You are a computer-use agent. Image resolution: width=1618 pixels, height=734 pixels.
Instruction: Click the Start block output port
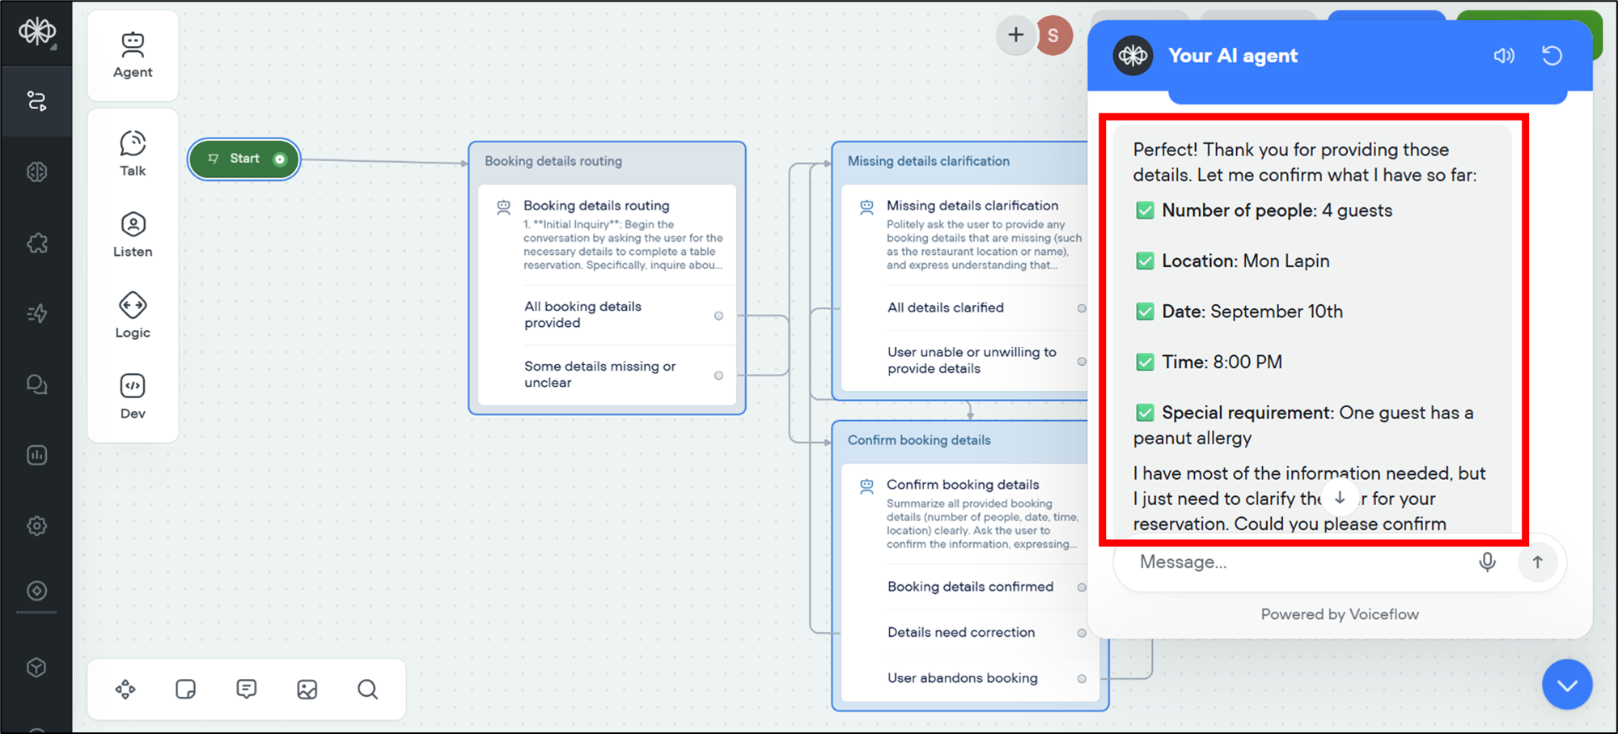(280, 159)
